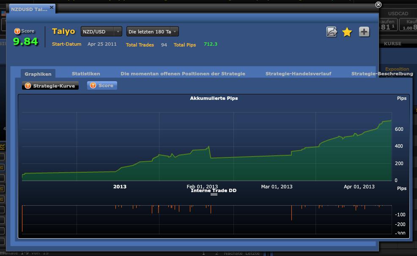Click the share strategy icon

tap(332, 32)
